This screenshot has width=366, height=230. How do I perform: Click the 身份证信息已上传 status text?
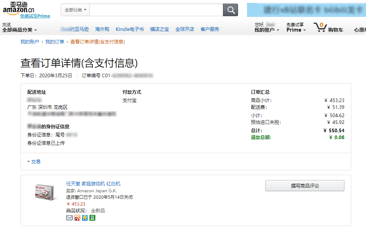tap(46, 143)
